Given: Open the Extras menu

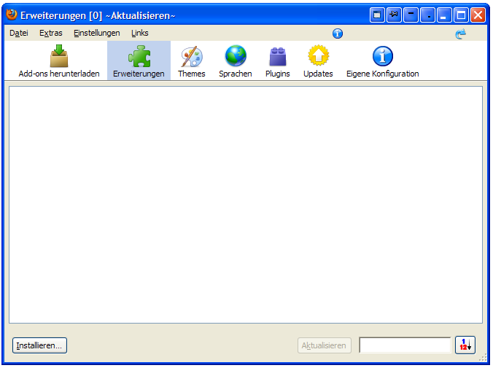Looking at the screenshot, I should pos(51,33).
